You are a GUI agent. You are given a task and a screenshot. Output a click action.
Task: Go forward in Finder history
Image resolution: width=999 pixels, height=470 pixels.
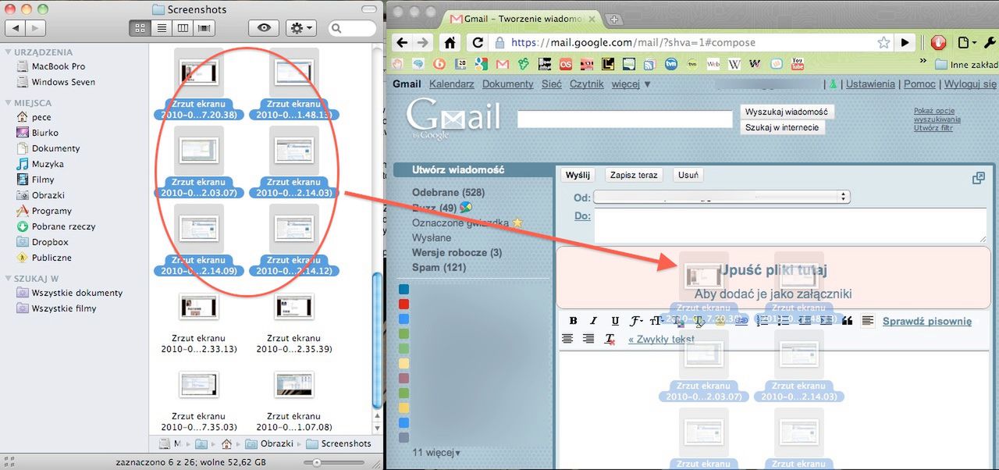pyautogui.click(x=36, y=28)
